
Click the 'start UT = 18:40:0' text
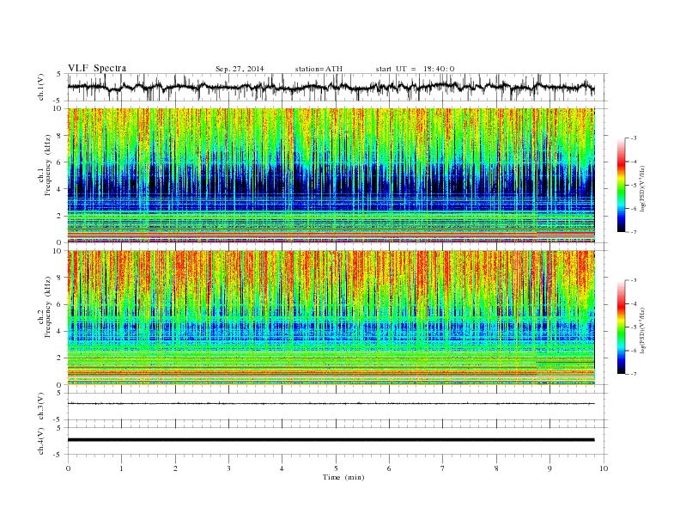click(415, 69)
